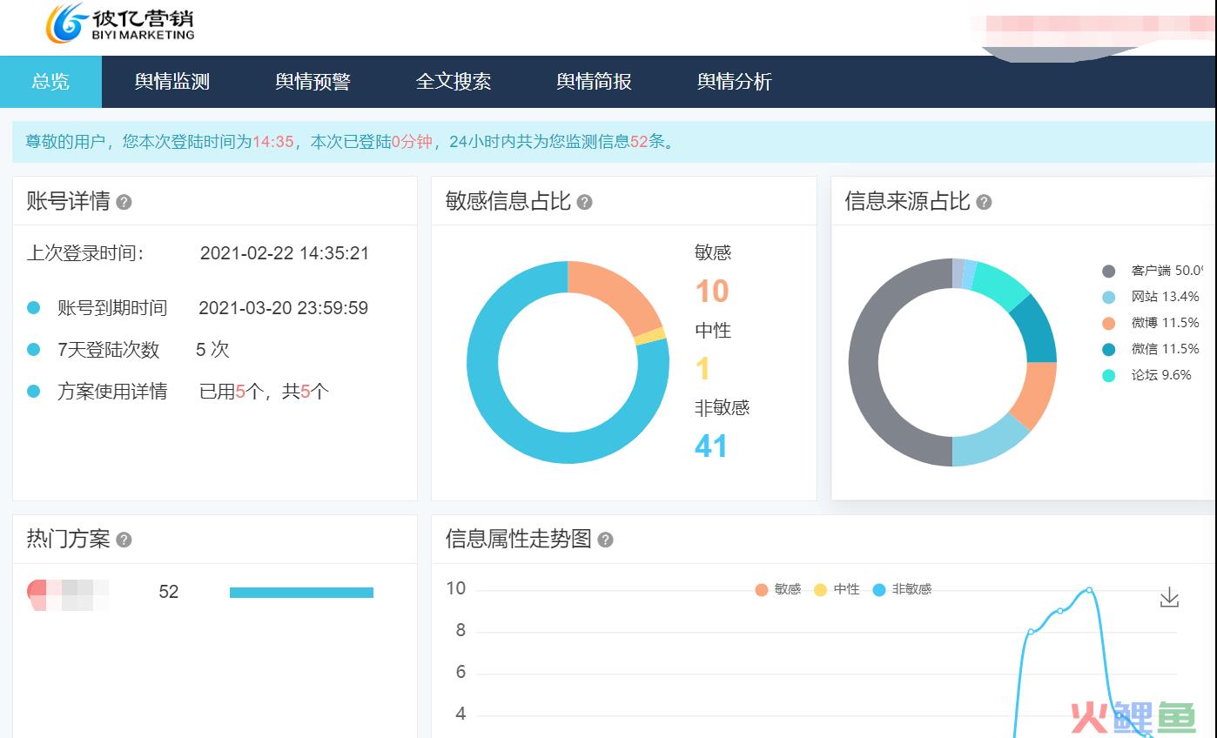Go to 全文搜索 tab

454,82
